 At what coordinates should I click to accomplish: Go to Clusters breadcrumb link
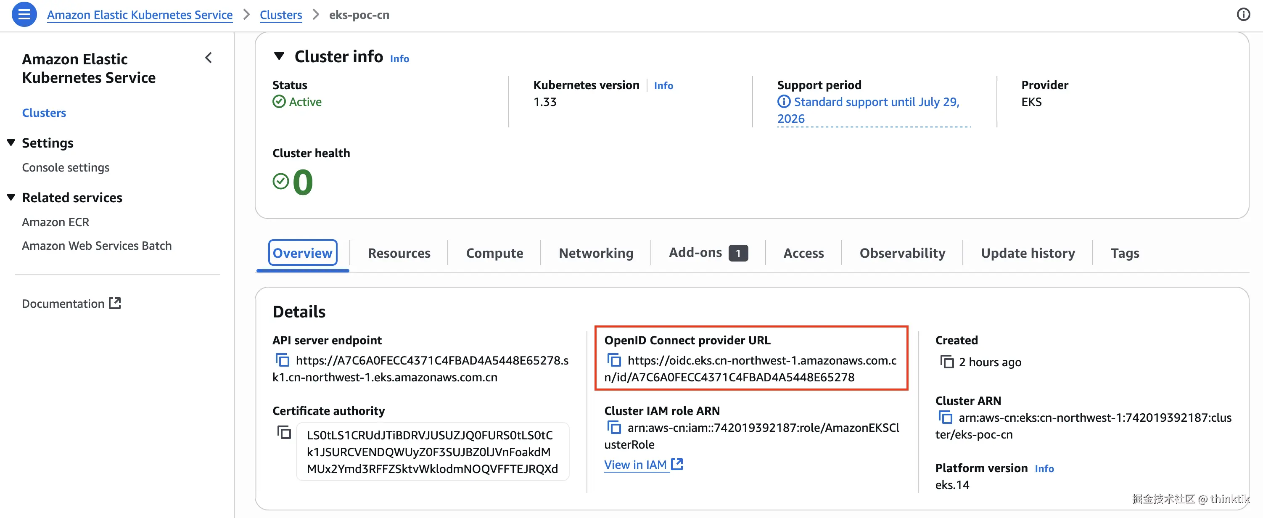click(280, 15)
